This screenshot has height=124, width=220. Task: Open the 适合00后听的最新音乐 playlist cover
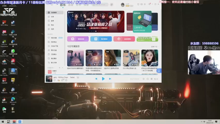pyautogui.click(x=75, y=58)
